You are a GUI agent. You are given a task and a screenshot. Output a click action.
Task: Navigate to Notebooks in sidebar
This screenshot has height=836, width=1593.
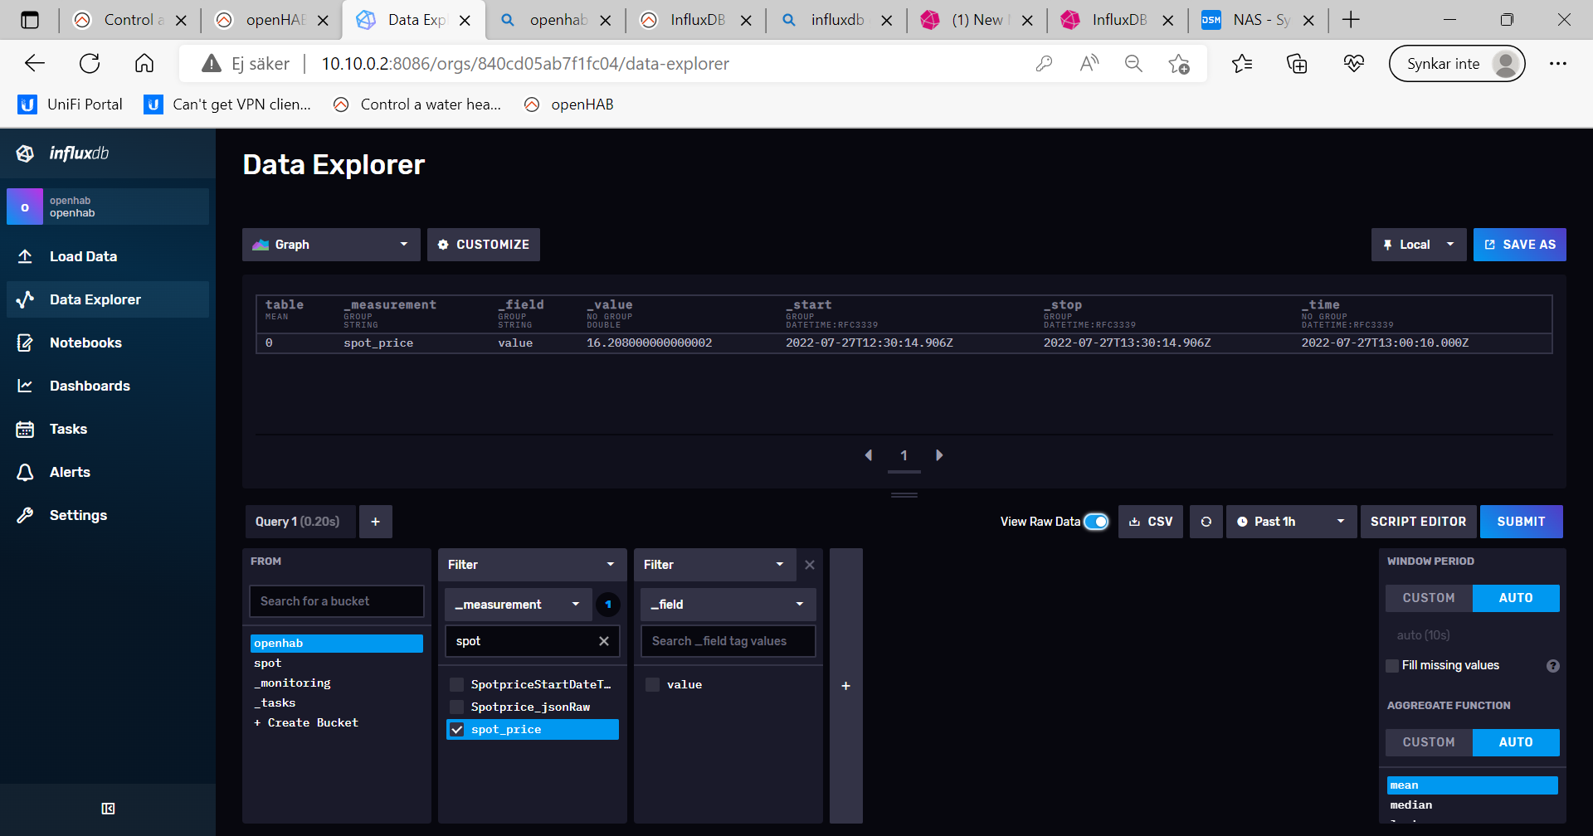pos(85,343)
